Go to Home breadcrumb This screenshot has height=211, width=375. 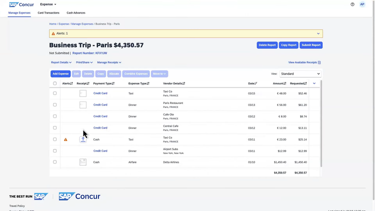52,24
